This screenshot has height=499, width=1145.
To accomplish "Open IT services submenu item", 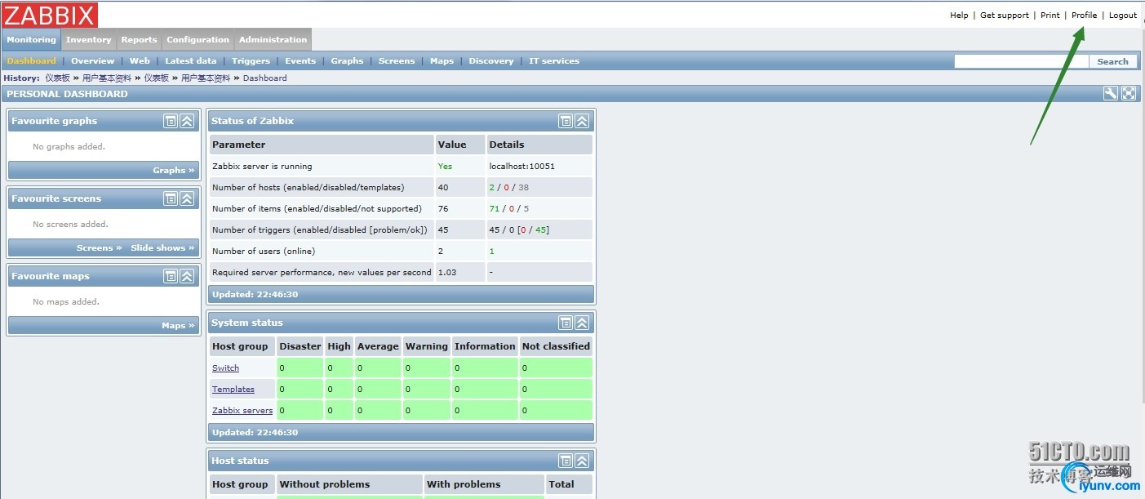I will pos(553,61).
